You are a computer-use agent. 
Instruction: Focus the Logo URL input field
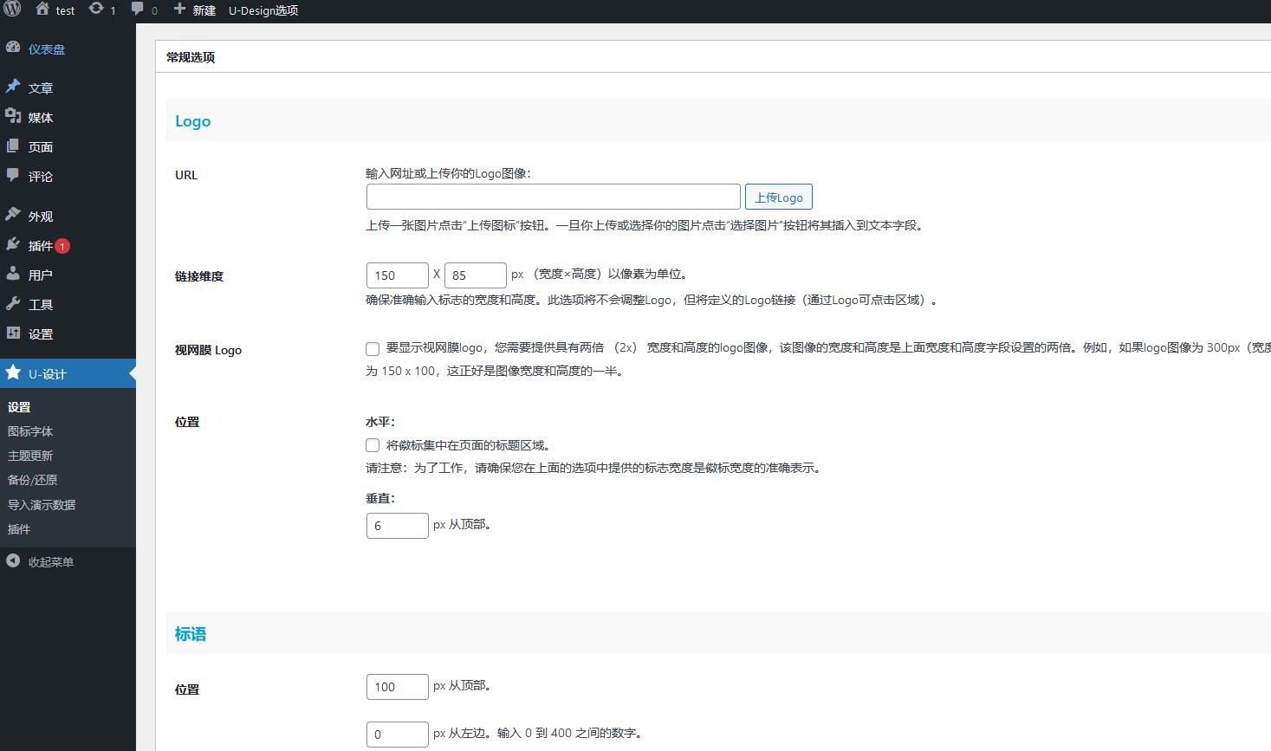[x=554, y=197]
